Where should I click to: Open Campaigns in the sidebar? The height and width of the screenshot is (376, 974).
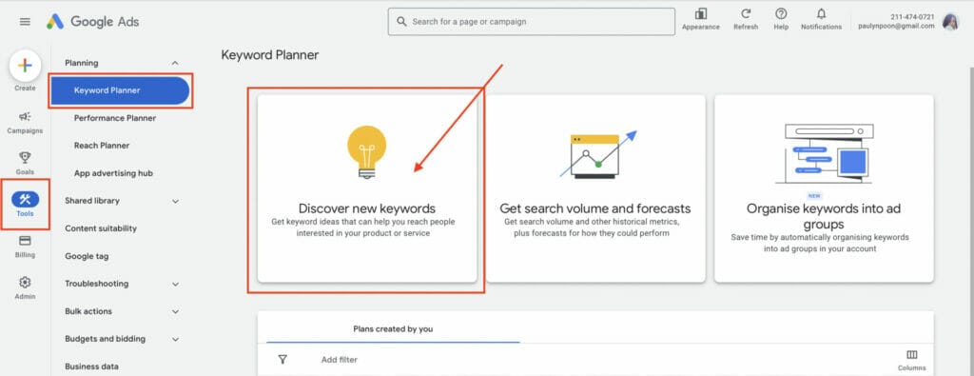25,123
